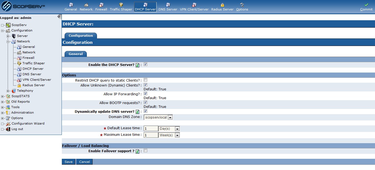Click the Save button
The height and width of the screenshot is (170, 375).
tap(68, 162)
